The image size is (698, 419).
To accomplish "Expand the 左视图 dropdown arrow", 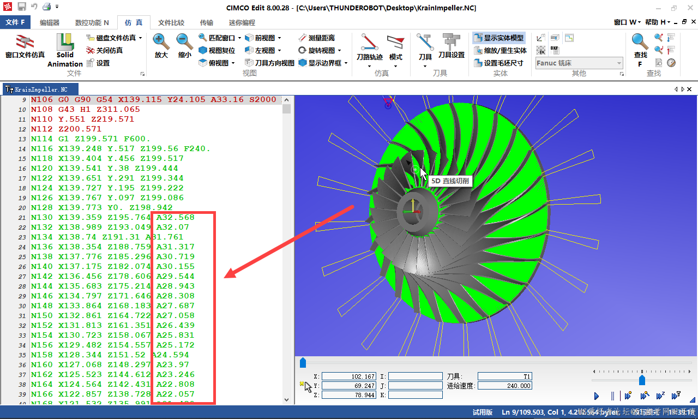I will click(279, 51).
